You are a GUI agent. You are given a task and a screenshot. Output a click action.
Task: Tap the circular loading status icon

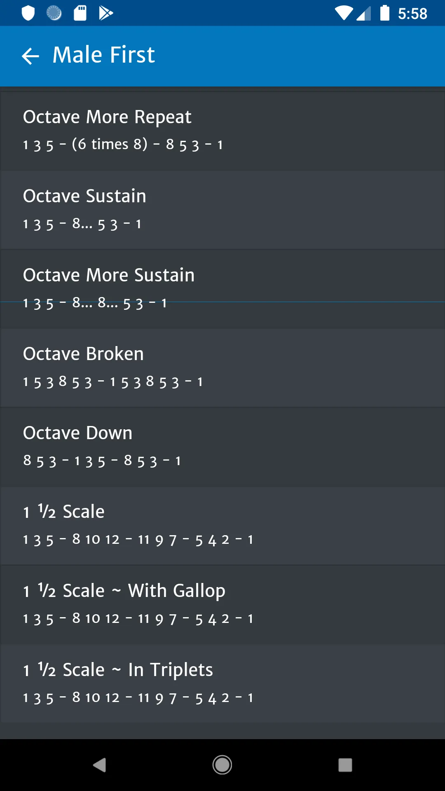click(x=54, y=13)
